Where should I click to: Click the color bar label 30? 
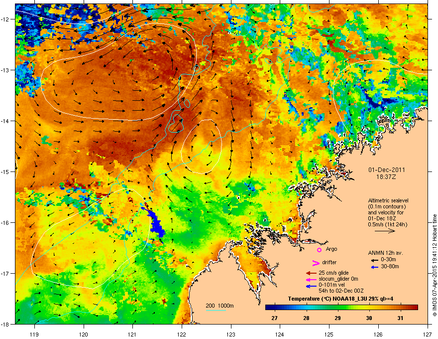pyautogui.click(x=369, y=318)
